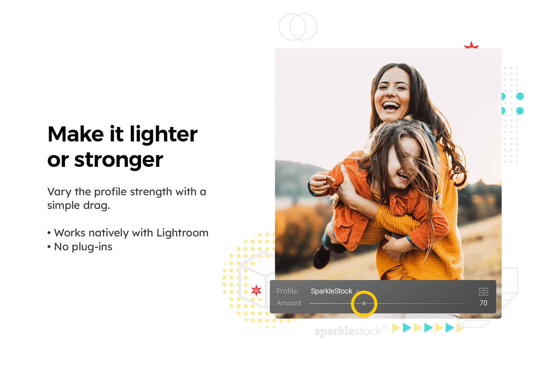
Task: Click the 'Vary the profile strength' description text
Action: coord(127,198)
